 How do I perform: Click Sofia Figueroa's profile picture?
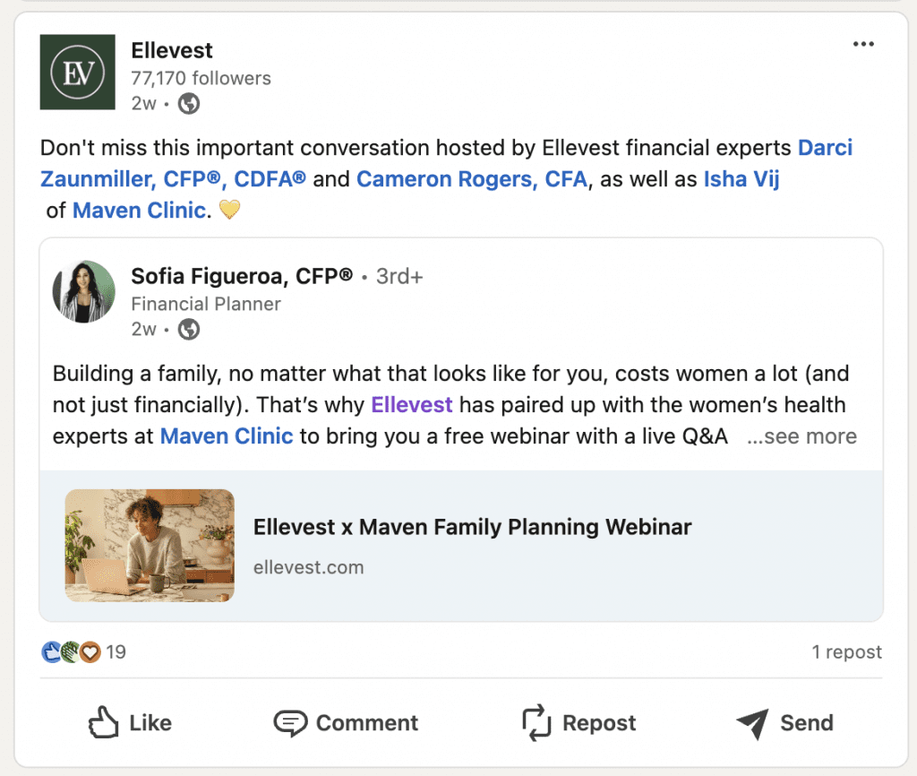83,290
